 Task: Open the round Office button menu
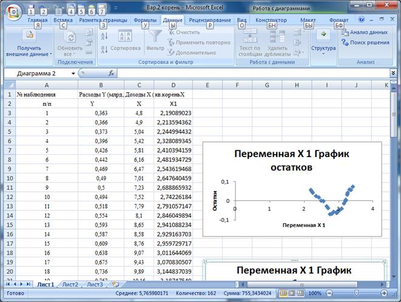coord(13,12)
